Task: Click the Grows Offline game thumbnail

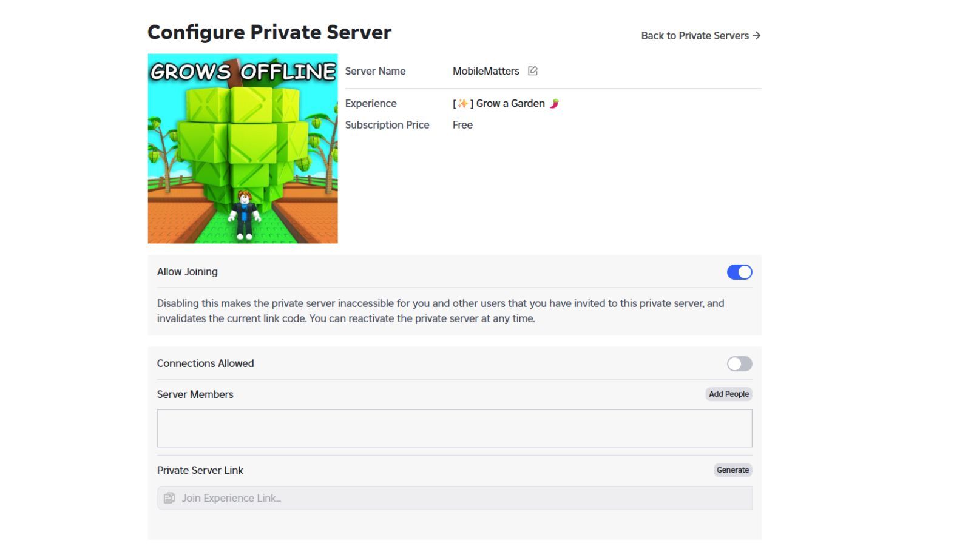Action: tap(243, 149)
